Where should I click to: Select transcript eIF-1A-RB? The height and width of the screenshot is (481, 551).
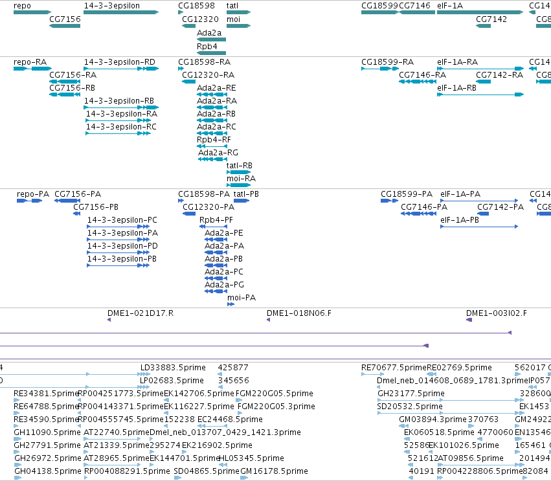[x=457, y=88]
